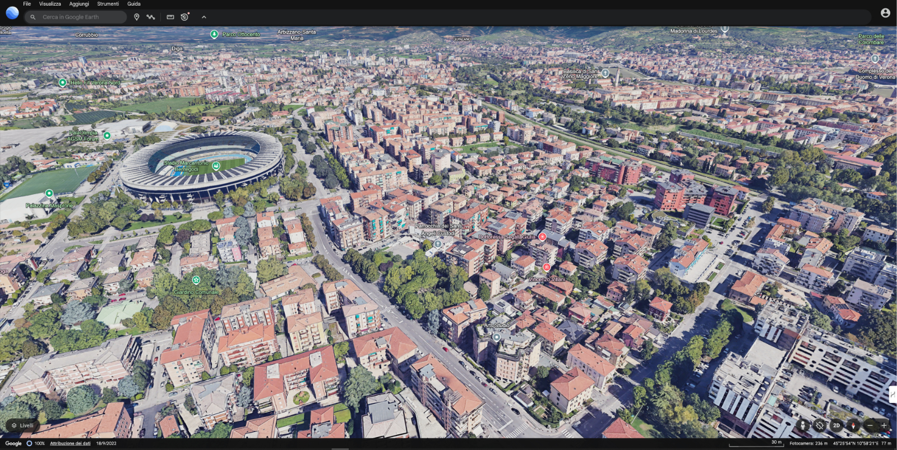Click the Cerca in Google Earth search field
This screenshot has height=450, width=897.
[78, 17]
